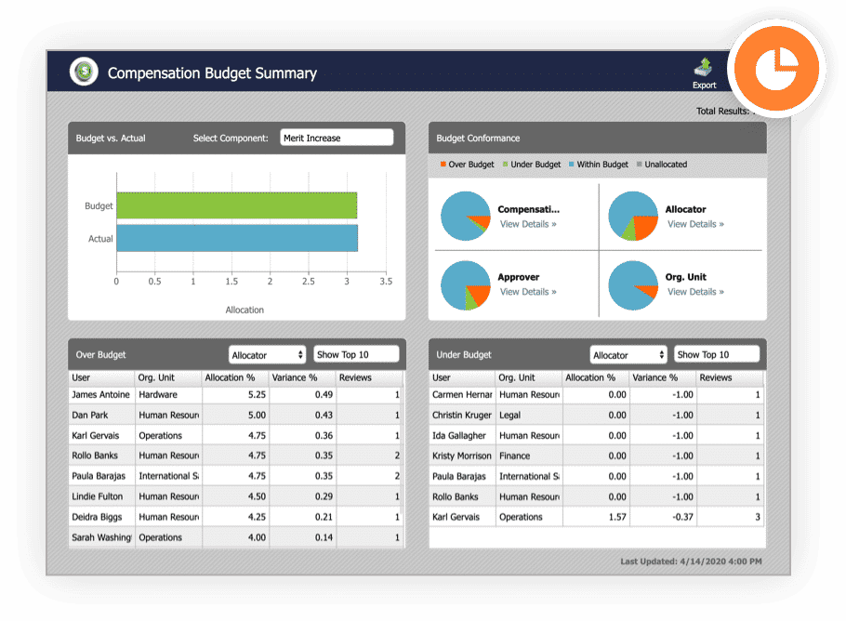Sort Under Budget table by User column
The width and height of the screenshot is (846, 621).
click(x=462, y=377)
